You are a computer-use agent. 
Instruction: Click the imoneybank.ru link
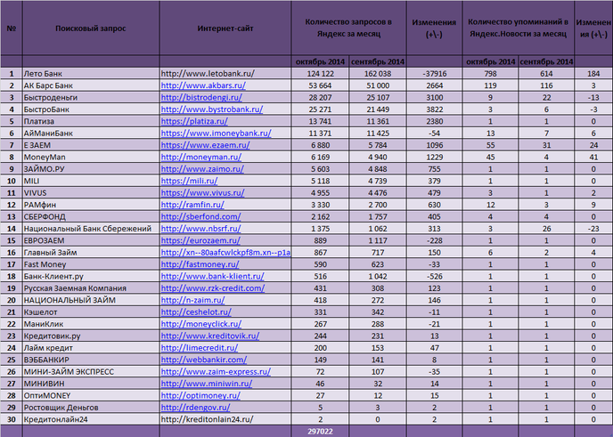[x=216, y=134]
